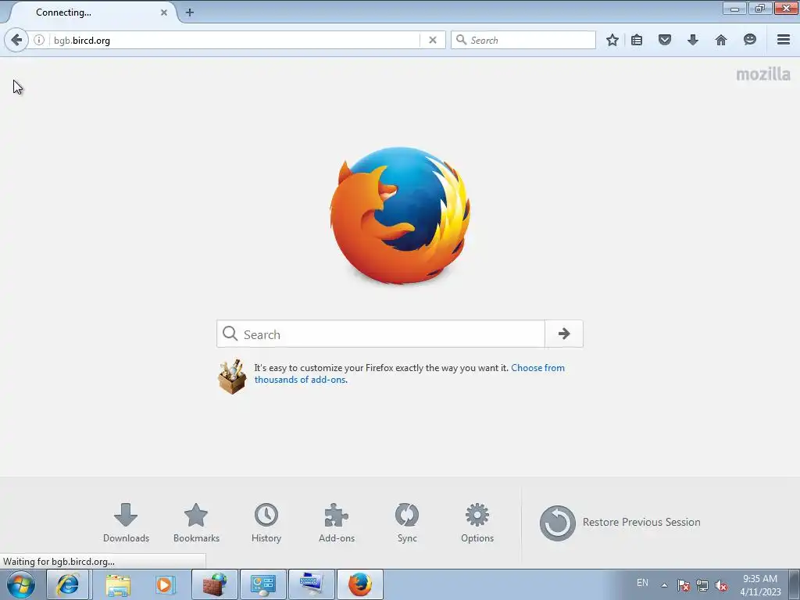Viewport: 800px width, 600px height.
Task: Click the EN language indicator
Action: (642, 583)
